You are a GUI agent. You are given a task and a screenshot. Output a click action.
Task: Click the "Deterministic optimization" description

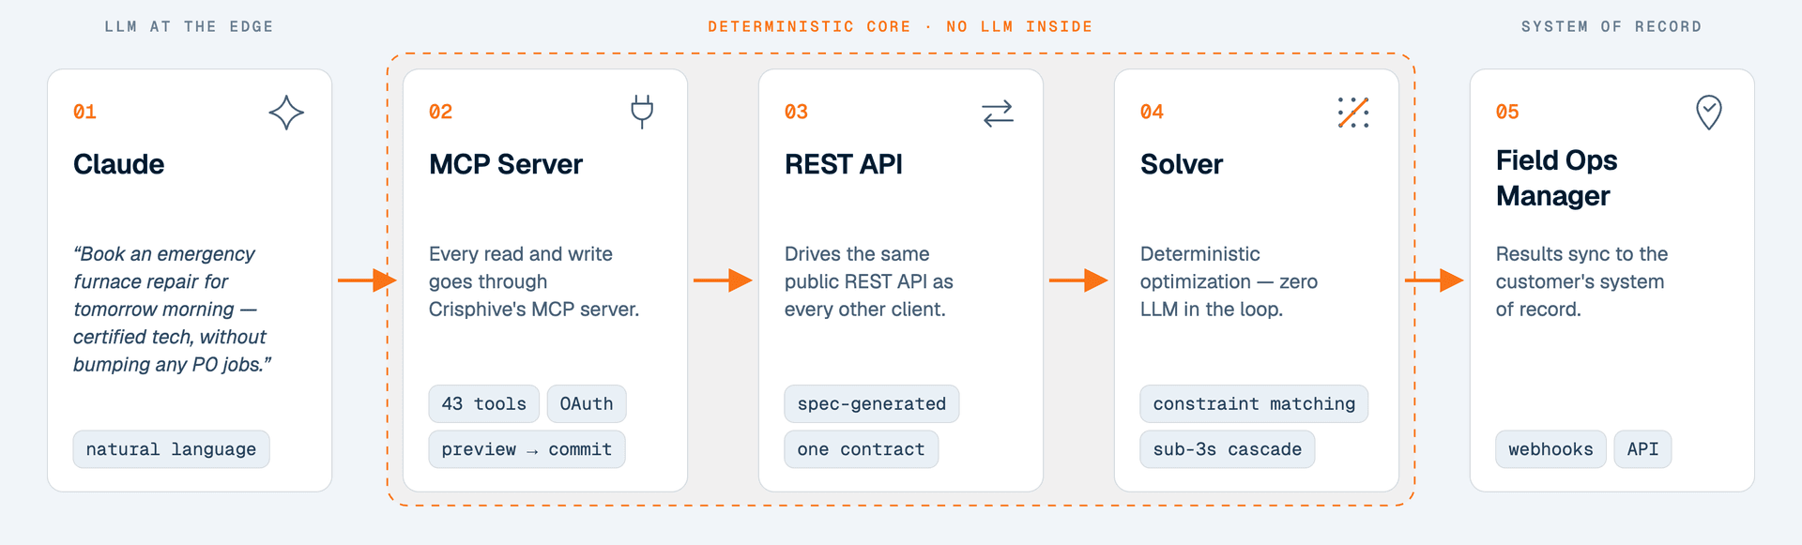(1229, 281)
